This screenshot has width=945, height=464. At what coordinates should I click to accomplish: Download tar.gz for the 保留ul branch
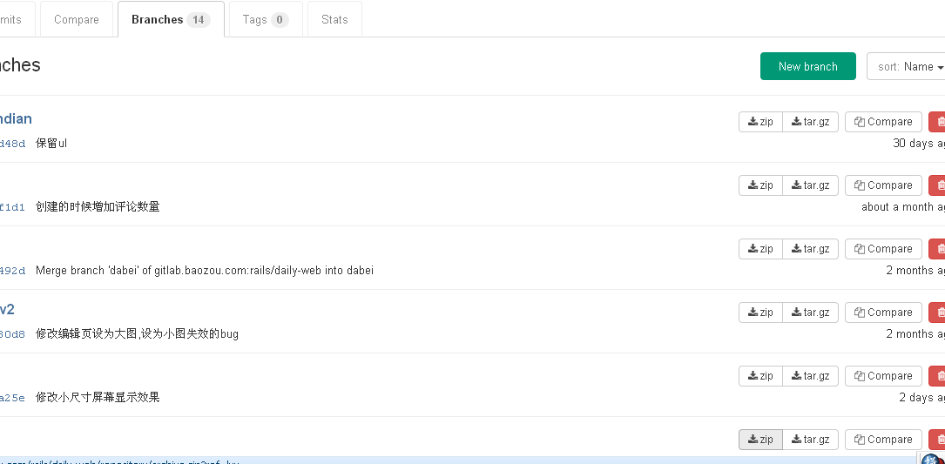coord(811,122)
